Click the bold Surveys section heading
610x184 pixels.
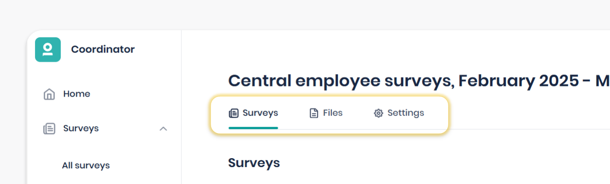coord(254,163)
